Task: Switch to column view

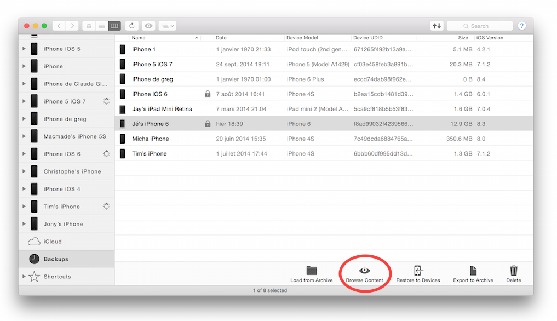Action: (x=114, y=26)
